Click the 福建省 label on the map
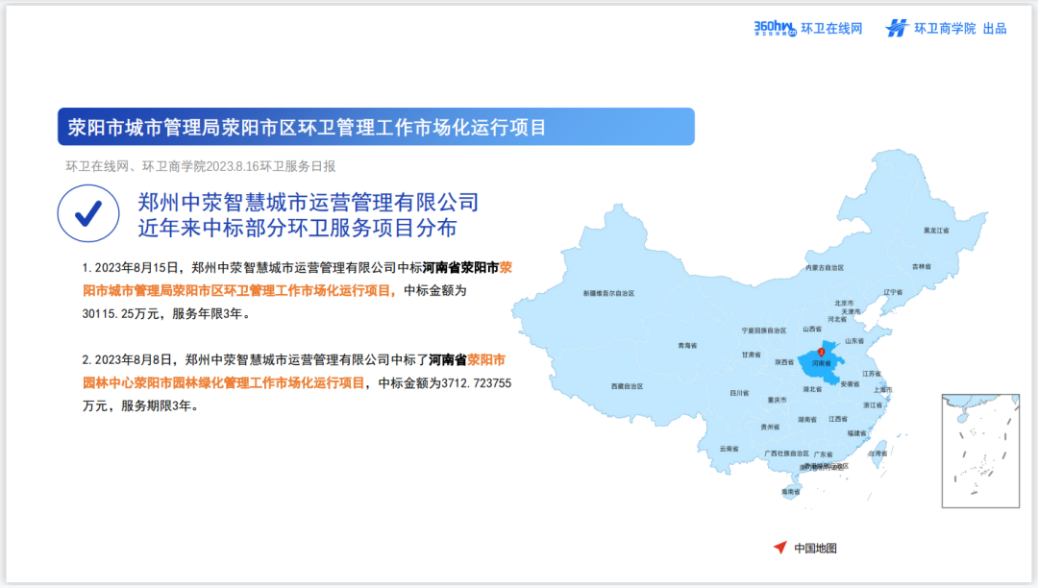This screenshot has width=1038, height=588. (856, 433)
